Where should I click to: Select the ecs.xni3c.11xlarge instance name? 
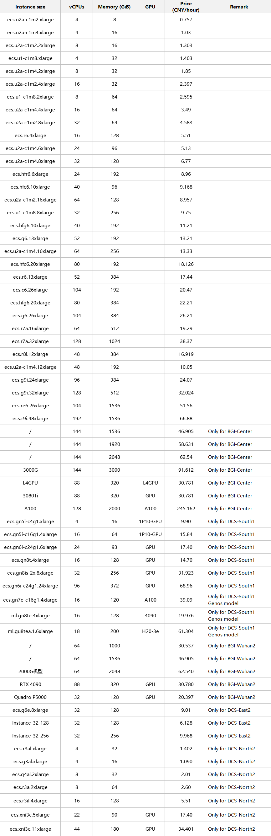click(x=30, y=829)
